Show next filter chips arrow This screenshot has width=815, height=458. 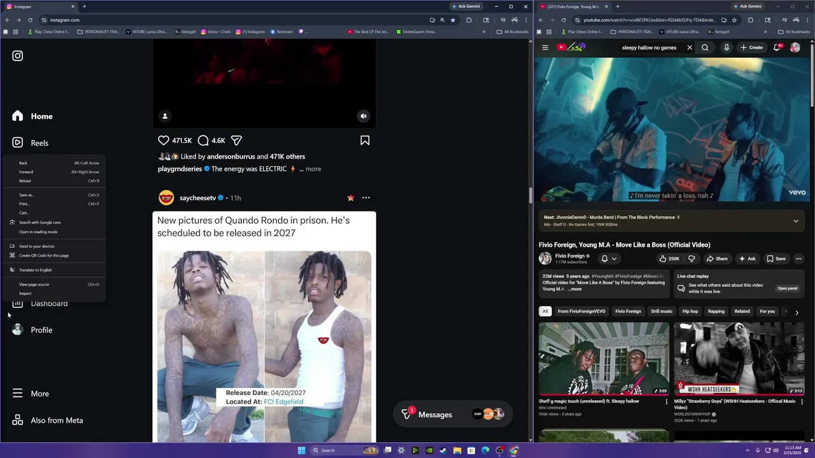pyautogui.click(x=797, y=312)
